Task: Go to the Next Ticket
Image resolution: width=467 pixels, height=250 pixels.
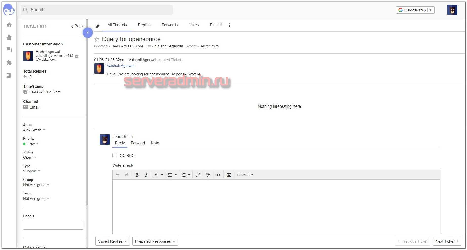Action: coord(446,241)
